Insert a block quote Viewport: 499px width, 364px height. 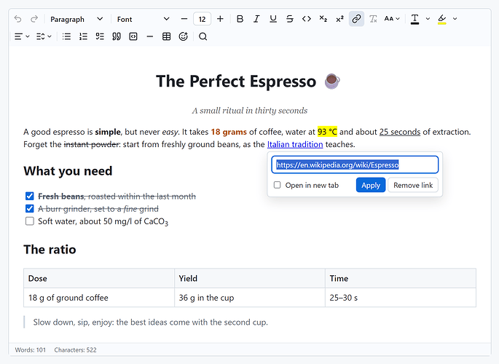(x=117, y=36)
